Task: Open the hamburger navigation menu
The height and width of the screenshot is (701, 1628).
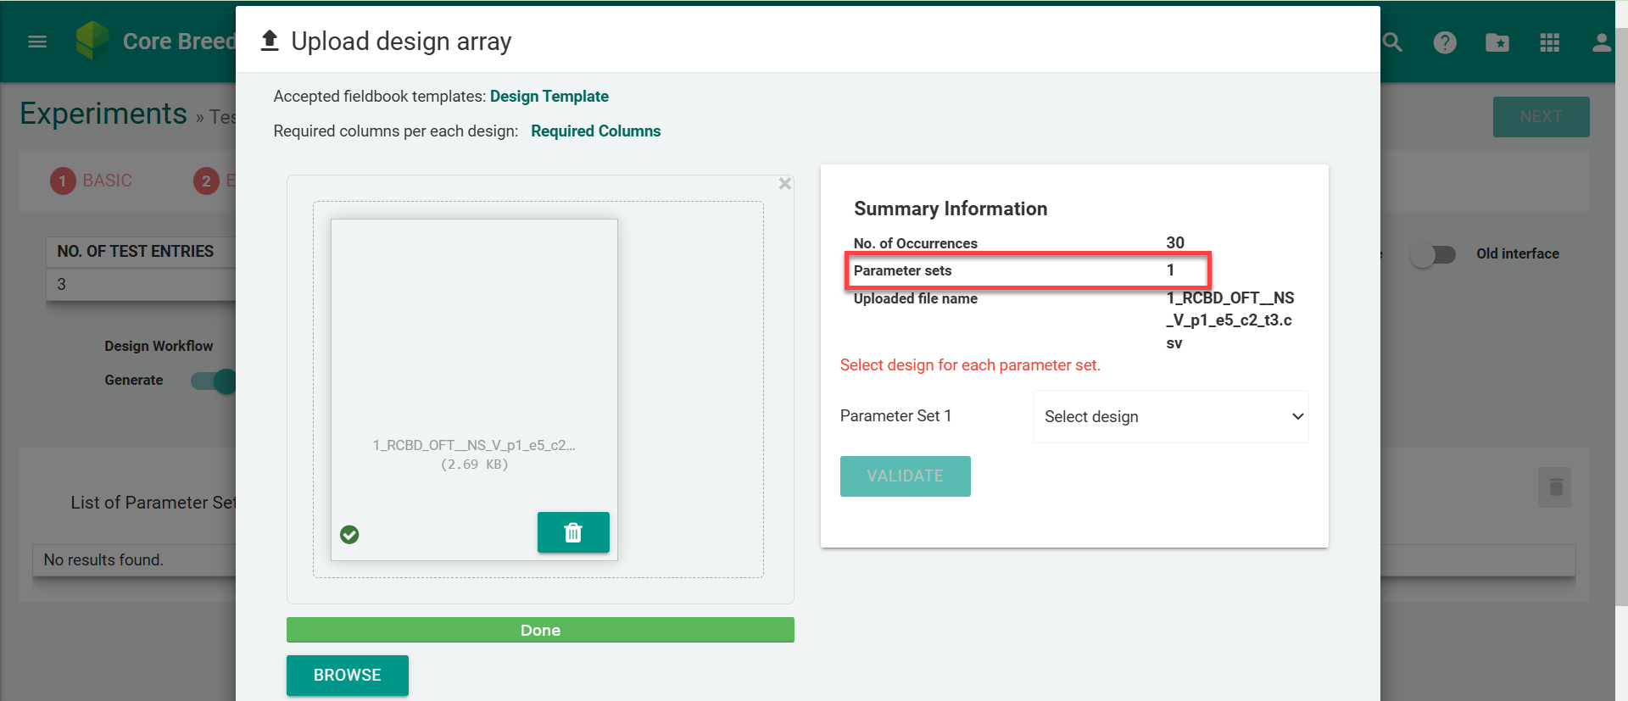Action: pyautogui.click(x=37, y=42)
